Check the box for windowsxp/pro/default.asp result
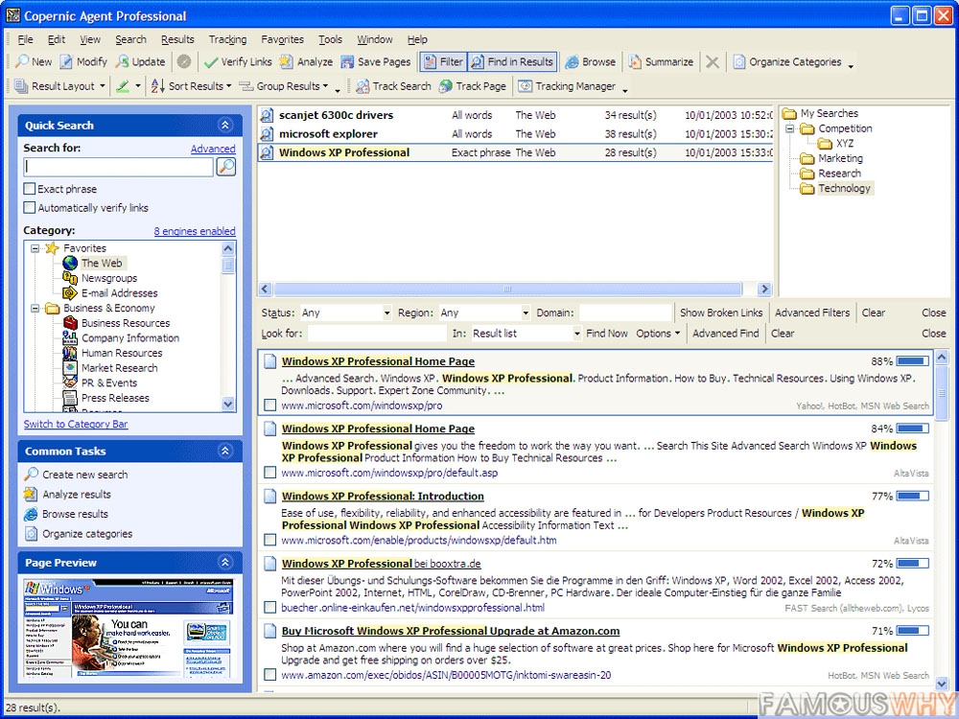This screenshot has width=959, height=719. coord(269,473)
